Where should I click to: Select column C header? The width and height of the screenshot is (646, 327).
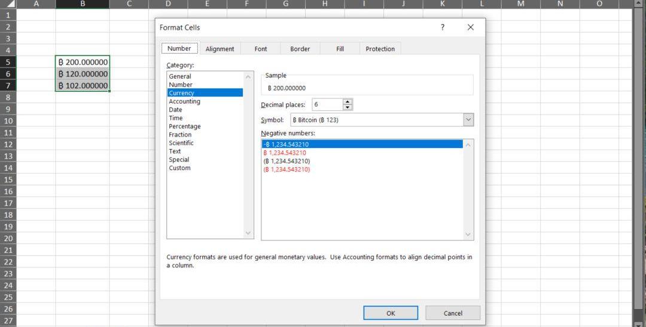[x=129, y=4]
